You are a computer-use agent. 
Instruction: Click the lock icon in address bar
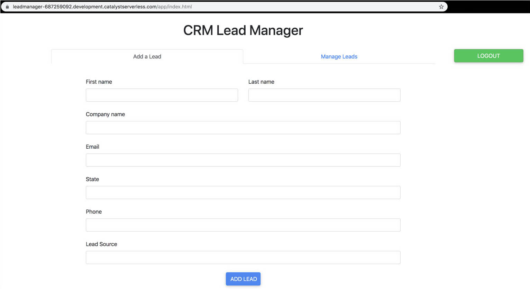click(x=7, y=7)
